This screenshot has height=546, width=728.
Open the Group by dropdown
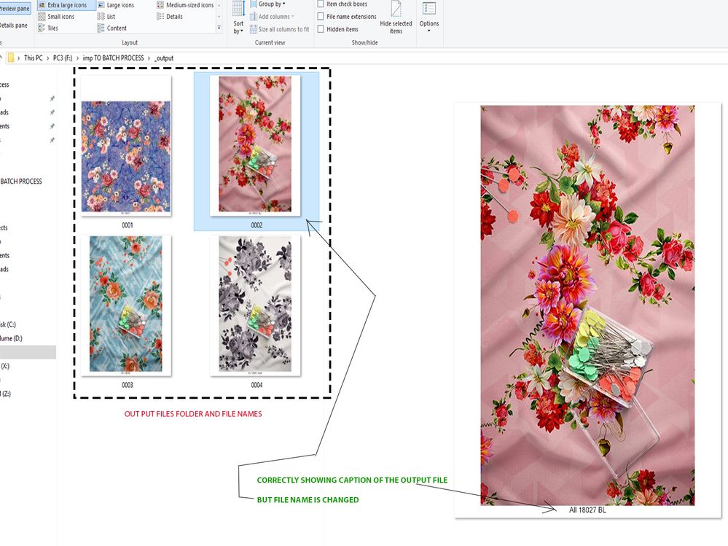tap(268, 4)
